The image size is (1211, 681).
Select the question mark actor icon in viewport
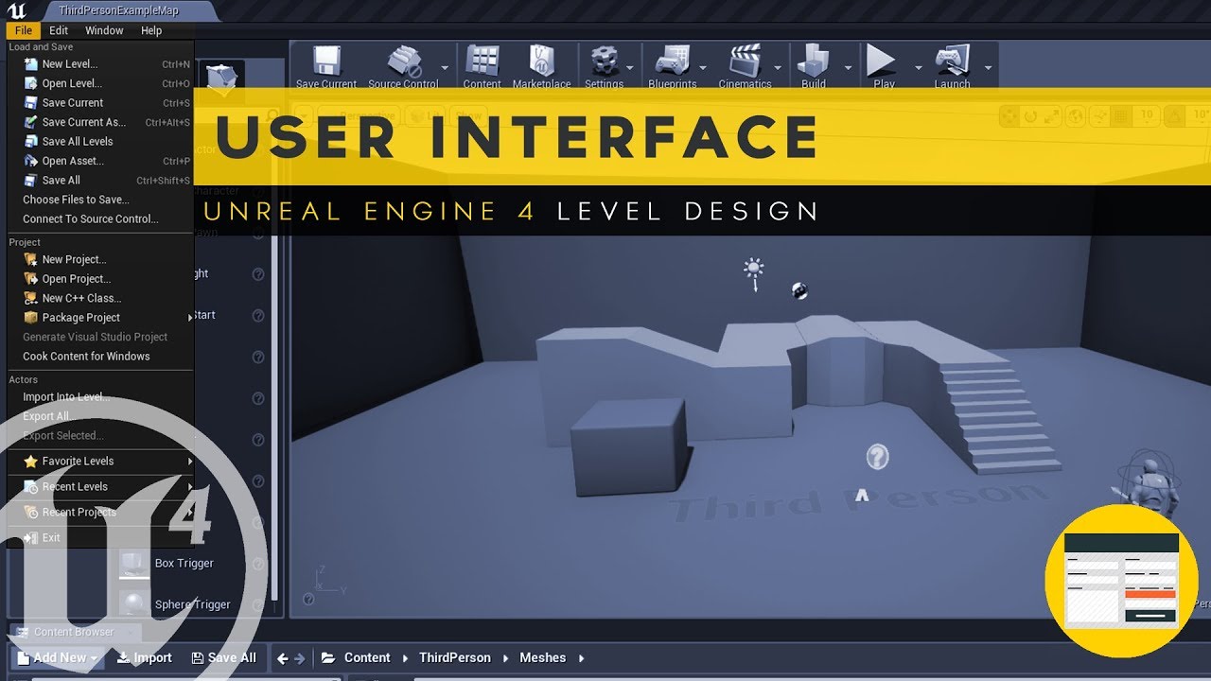(x=877, y=458)
